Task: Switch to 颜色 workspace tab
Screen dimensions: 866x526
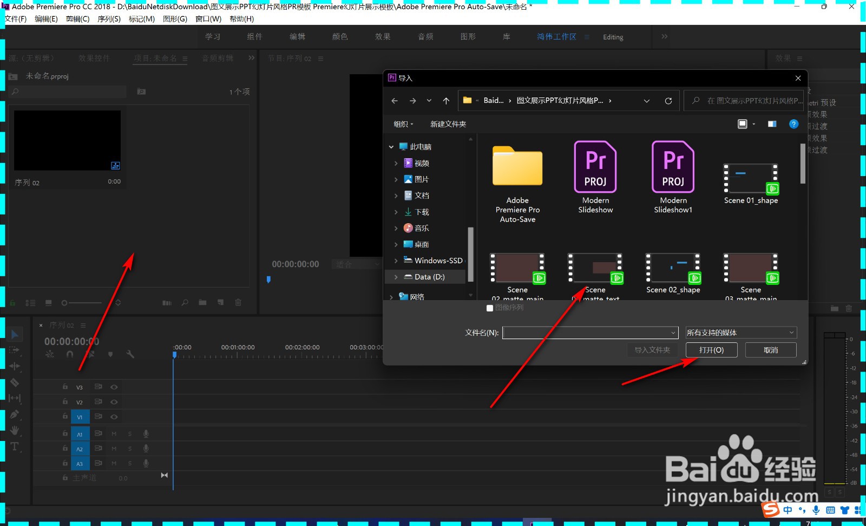Action: point(340,37)
